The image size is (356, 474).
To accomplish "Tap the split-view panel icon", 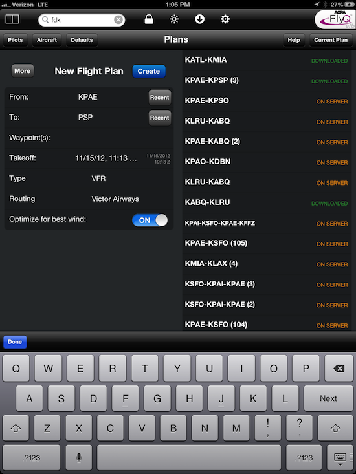I will [x=12, y=19].
